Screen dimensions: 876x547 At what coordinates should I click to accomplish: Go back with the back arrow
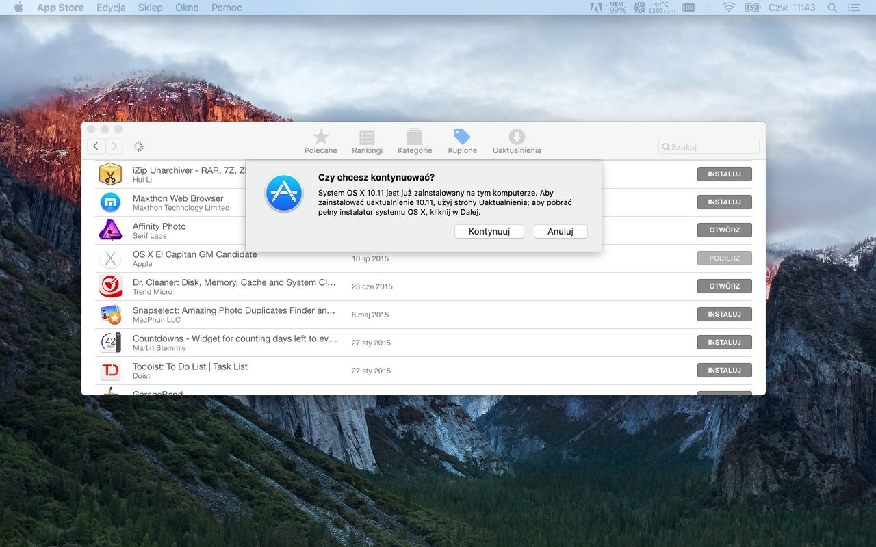(96, 146)
